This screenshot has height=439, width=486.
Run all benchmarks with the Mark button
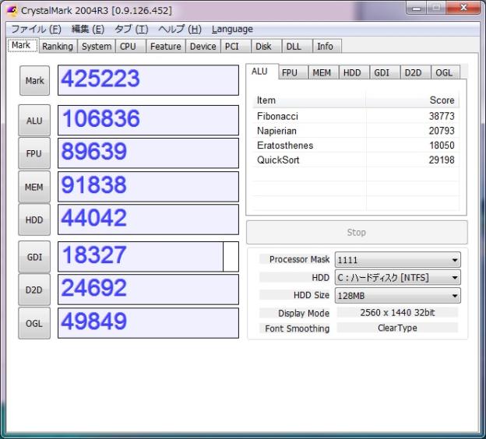click(34, 80)
